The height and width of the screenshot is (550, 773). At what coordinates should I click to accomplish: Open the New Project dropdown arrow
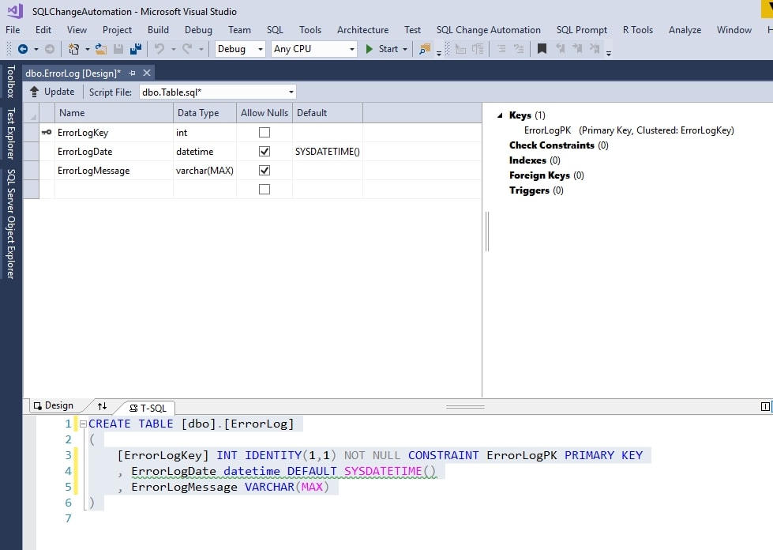(88, 49)
